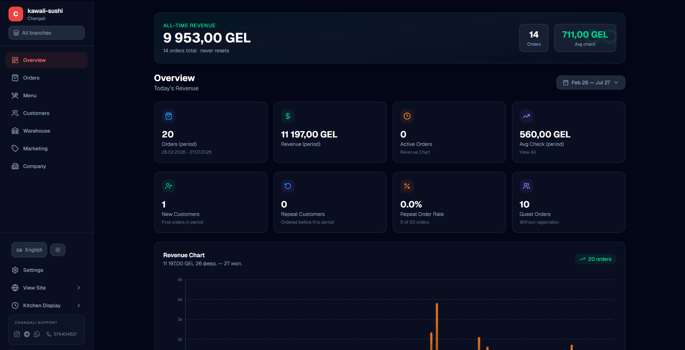685x350 pixels.
Task: Expand the View Site submenu
Action: click(x=46, y=288)
